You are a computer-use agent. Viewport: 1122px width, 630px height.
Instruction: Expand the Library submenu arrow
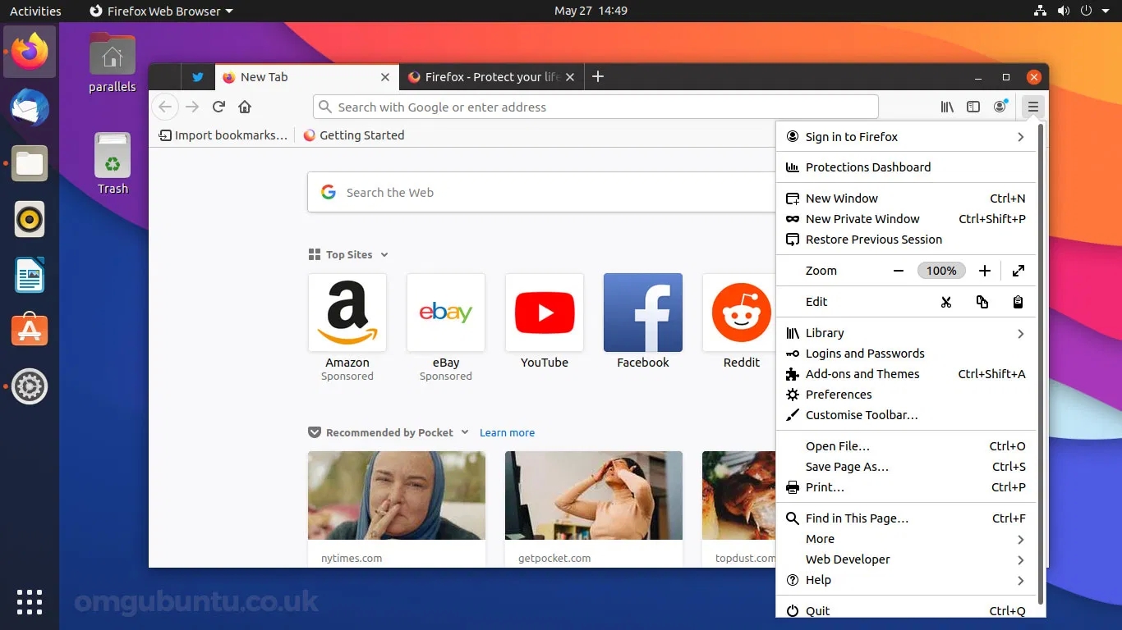[1021, 334]
